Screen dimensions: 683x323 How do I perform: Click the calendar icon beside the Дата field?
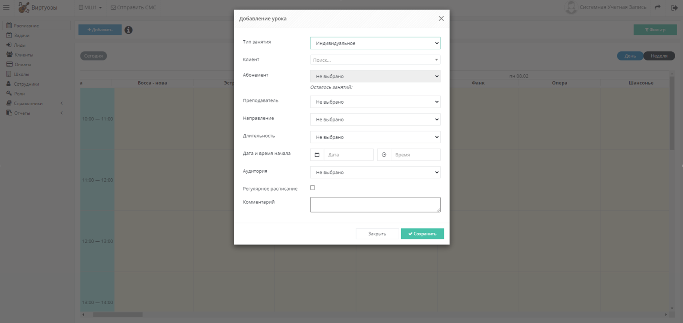pyautogui.click(x=317, y=155)
